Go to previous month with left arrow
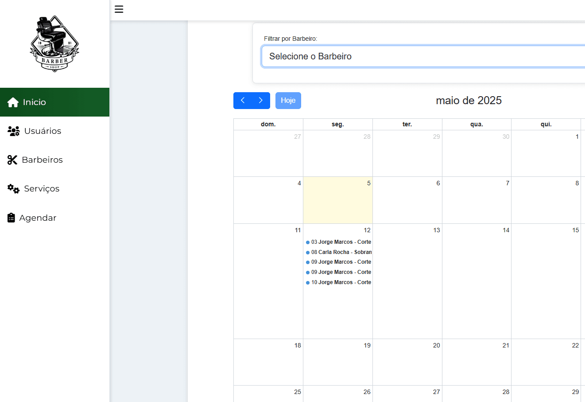The height and width of the screenshot is (402, 585). pos(243,101)
